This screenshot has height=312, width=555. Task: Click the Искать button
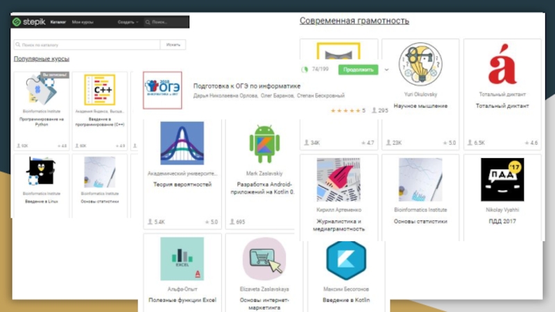point(173,45)
